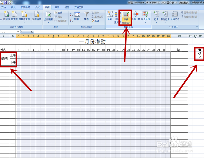Select the filled circle ● cell
This screenshot has height=158, width=204.
(x=200, y=50)
